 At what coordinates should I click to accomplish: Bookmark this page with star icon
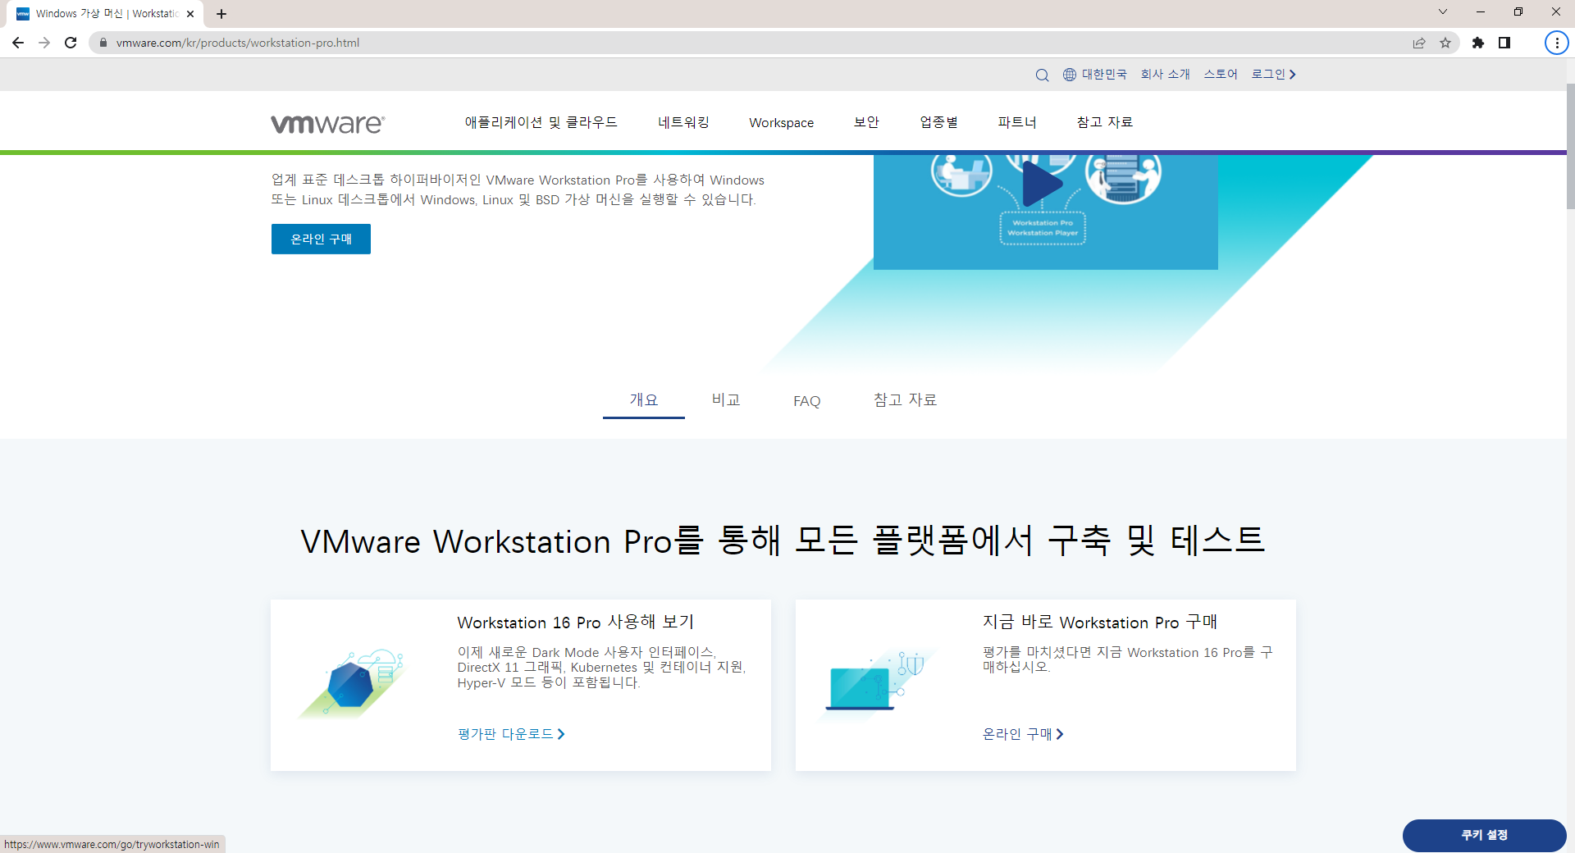pos(1445,43)
